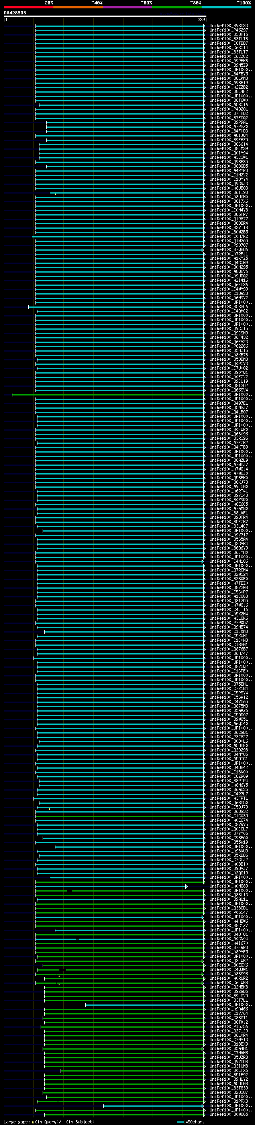Viewport: 255px width, 1125px height.
Task: Click green alignment bar of UniRef100_P06147
Action: coord(120,912)
